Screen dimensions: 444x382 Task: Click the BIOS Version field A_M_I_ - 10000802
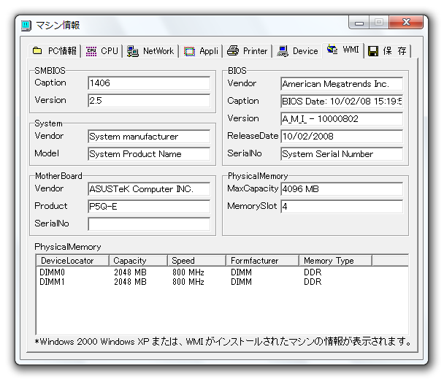342,119
